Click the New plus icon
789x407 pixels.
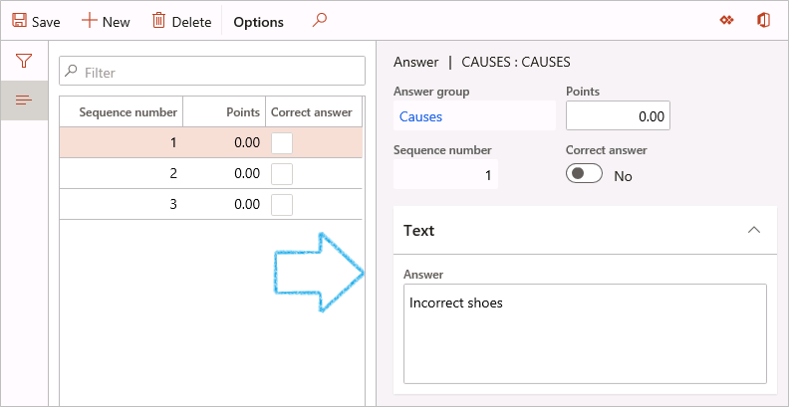point(89,21)
